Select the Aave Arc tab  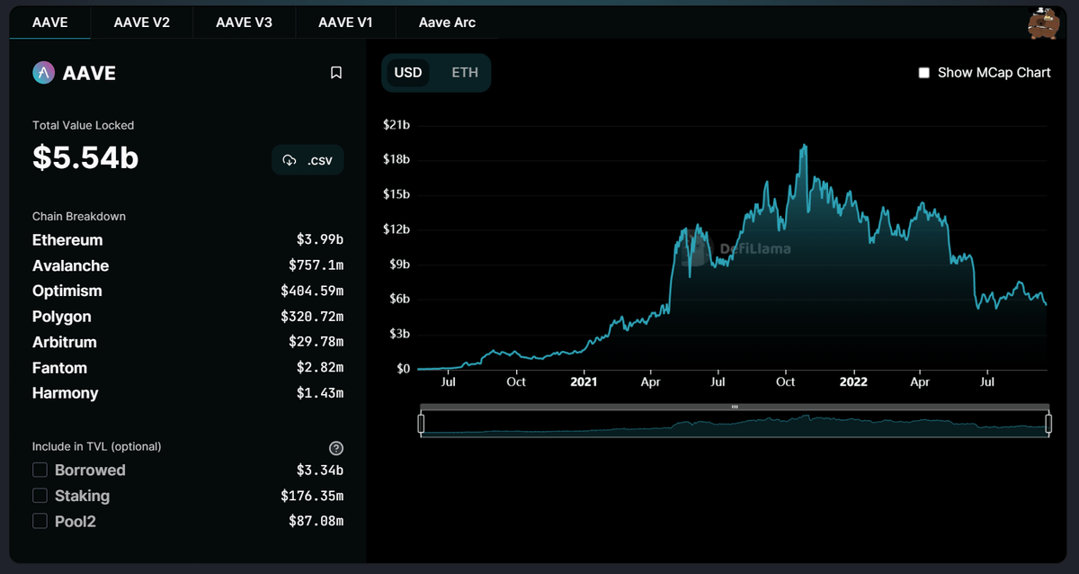tap(447, 22)
